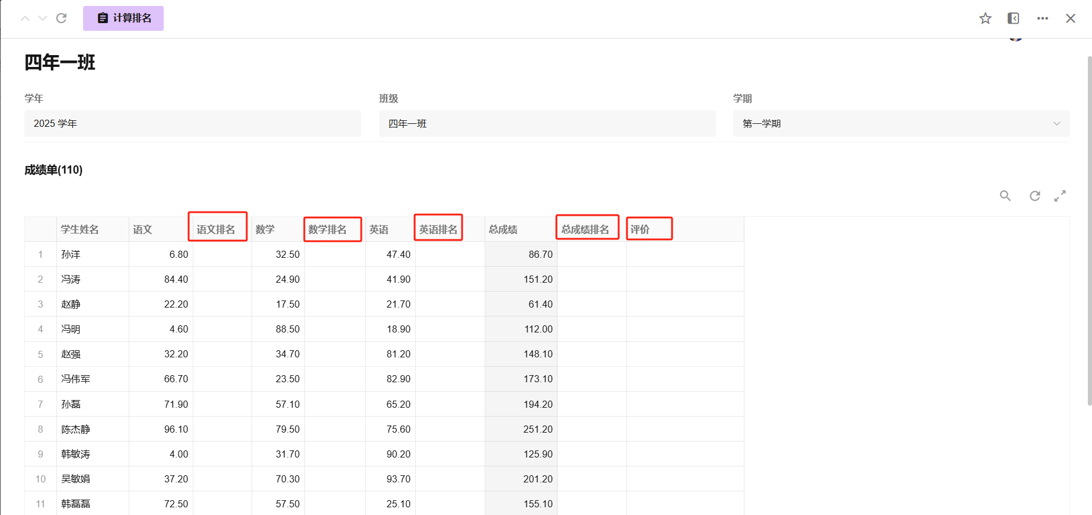The width and height of the screenshot is (1092, 515).
Task: Click the 计算排名 button
Action: pyautogui.click(x=123, y=18)
